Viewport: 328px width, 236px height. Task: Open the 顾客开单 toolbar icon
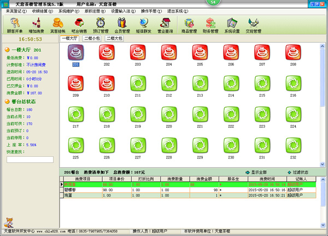point(15,24)
